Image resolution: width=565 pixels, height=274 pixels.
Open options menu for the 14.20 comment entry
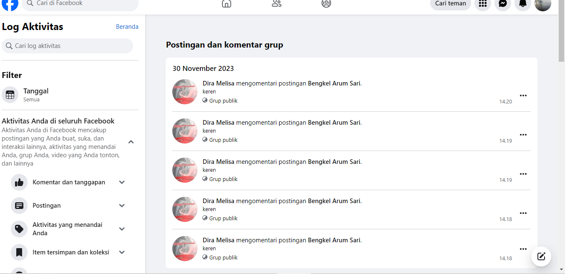coord(523,96)
